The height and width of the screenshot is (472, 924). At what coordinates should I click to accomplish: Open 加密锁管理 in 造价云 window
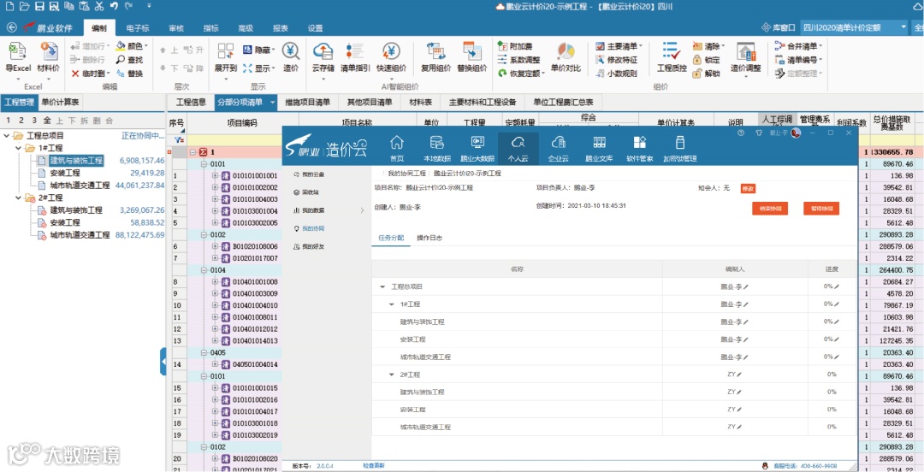[x=680, y=149]
